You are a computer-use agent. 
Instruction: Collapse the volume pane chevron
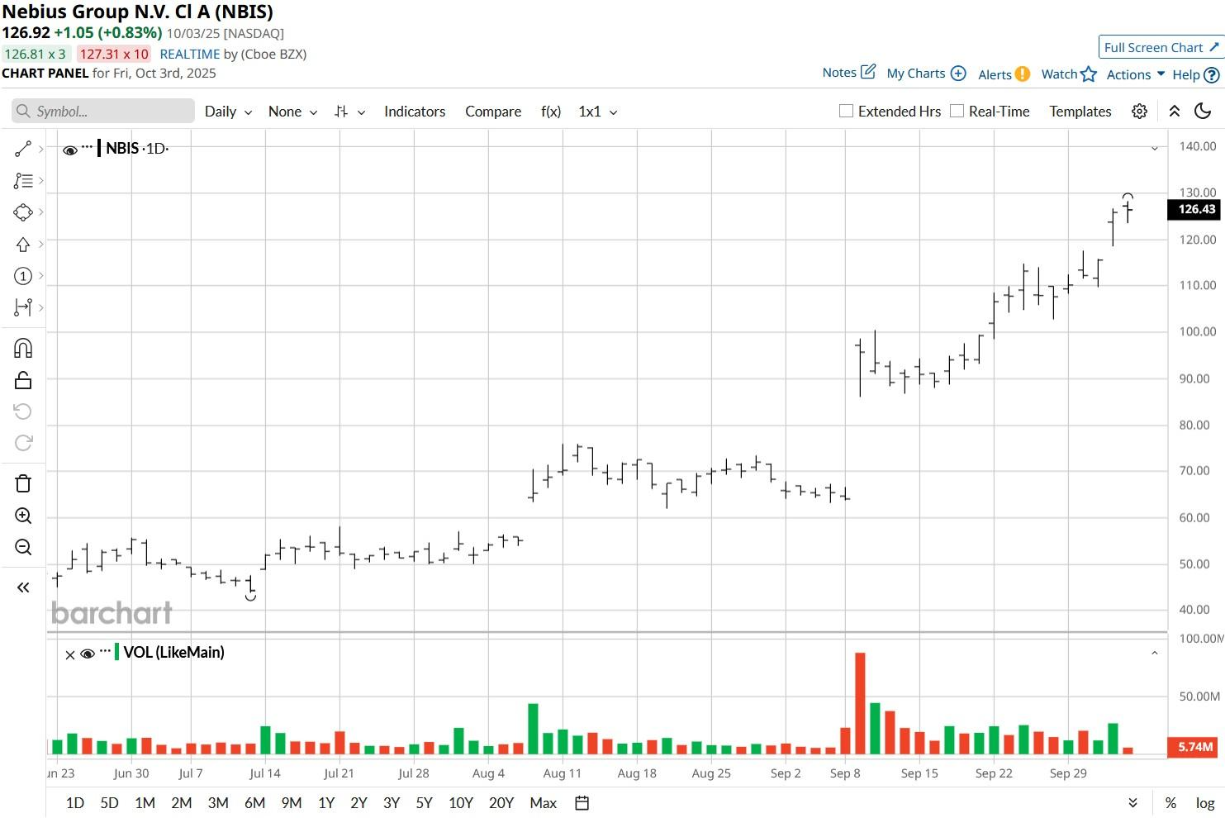(1155, 653)
